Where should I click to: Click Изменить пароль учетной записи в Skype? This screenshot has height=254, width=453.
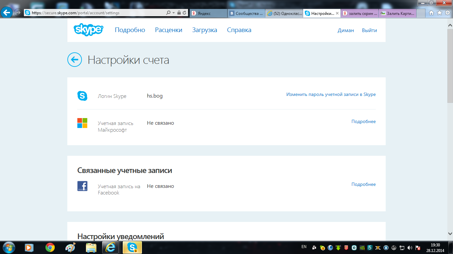tap(331, 94)
